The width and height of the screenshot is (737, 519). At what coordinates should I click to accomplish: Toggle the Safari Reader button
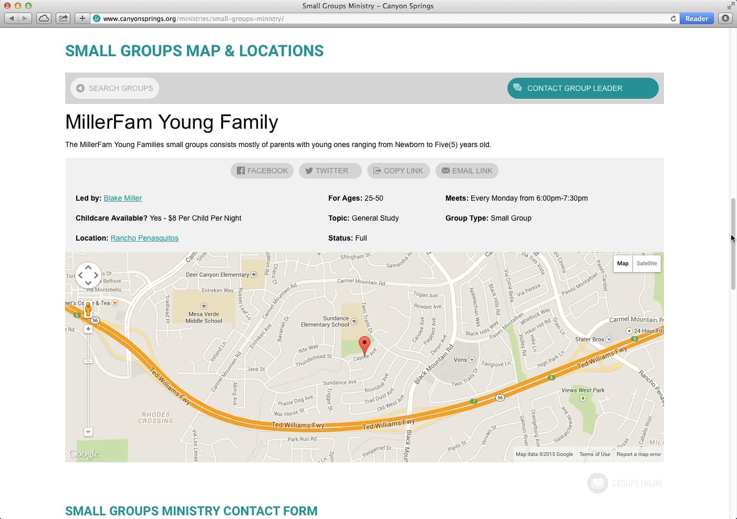point(697,18)
